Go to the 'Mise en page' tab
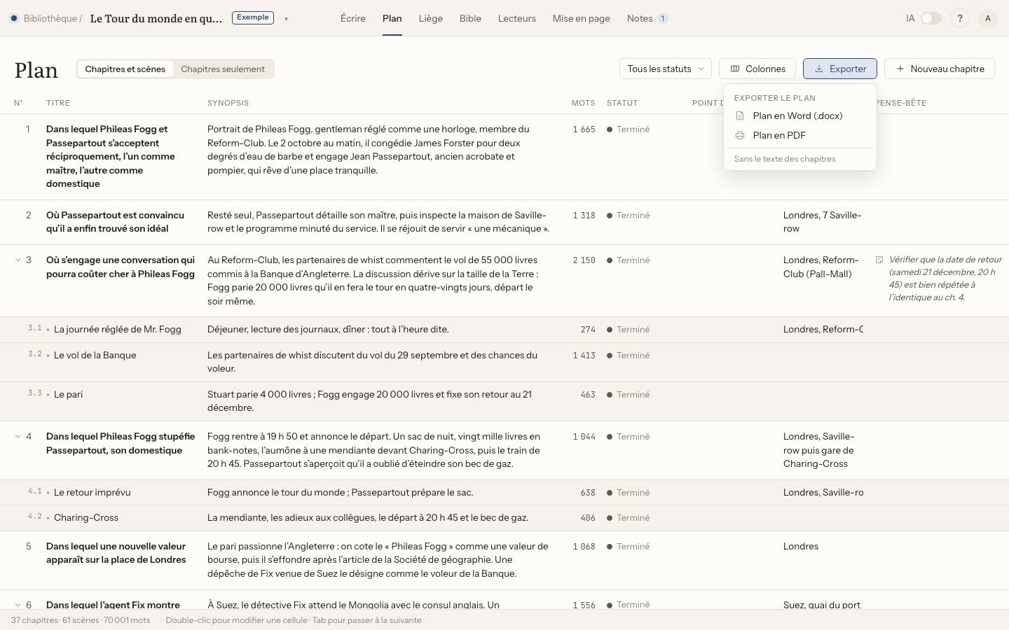Viewport: 1009px width, 630px height. click(x=581, y=18)
